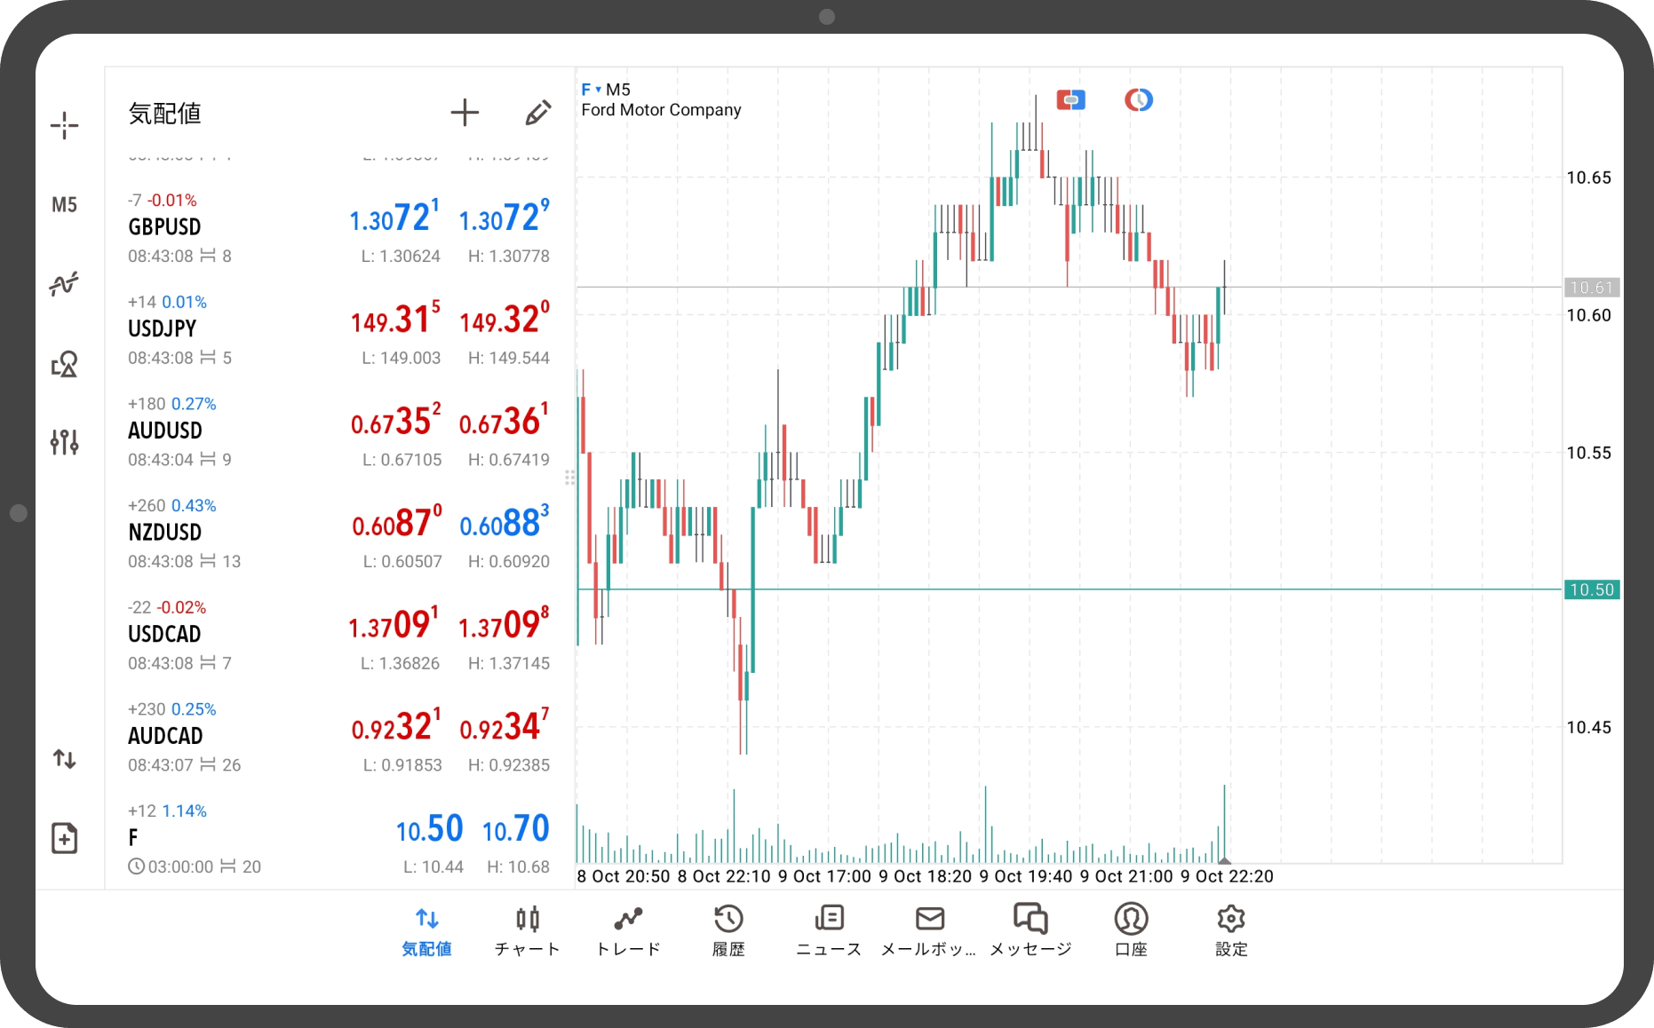Click NZDUSD bid price 0.60870

coord(396,523)
